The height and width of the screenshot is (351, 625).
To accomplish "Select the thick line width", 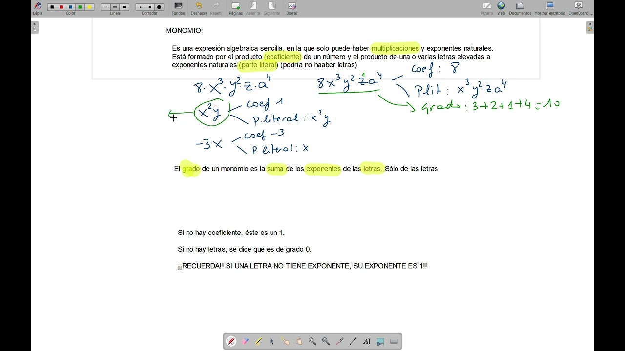I will [124, 7].
